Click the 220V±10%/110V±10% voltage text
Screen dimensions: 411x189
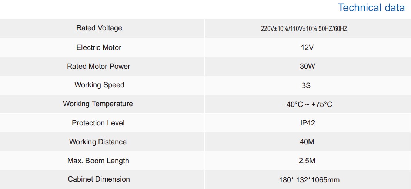click(x=288, y=28)
